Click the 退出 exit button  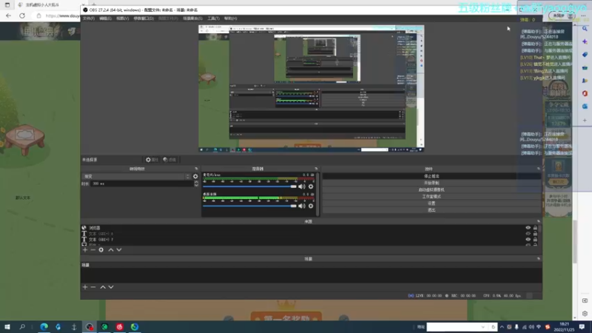click(x=431, y=210)
